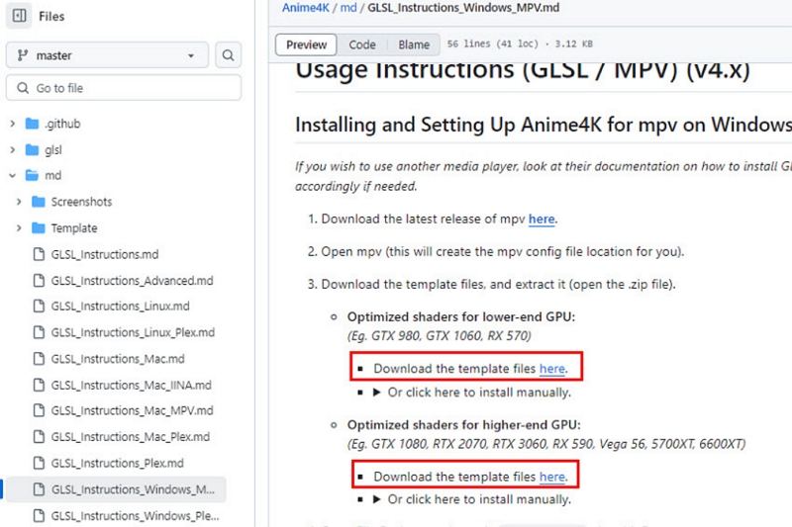The width and height of the screenshot is (792, 527).
Task: Select the glsl folder icon
Action: coord(32,149)
